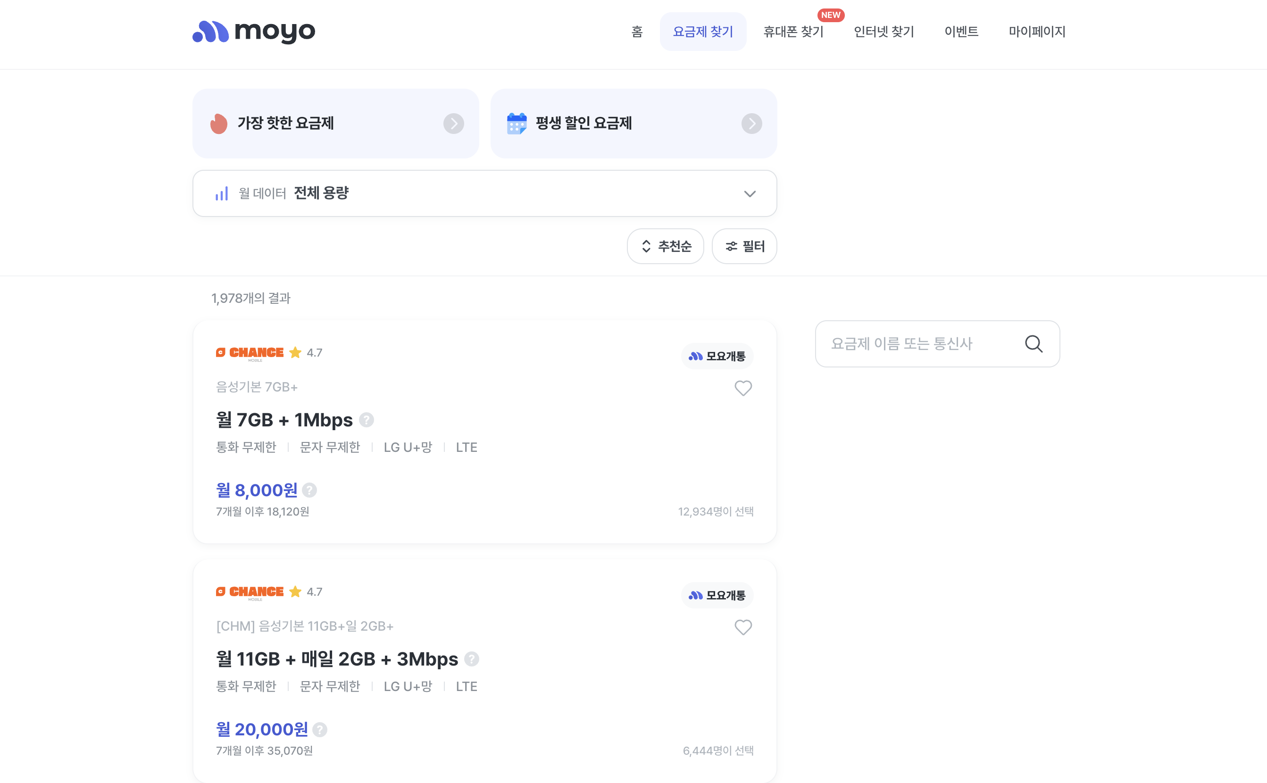Open 마이페이지 from navigation
Screen dimensions: 1267x783
coord(1037,32)
